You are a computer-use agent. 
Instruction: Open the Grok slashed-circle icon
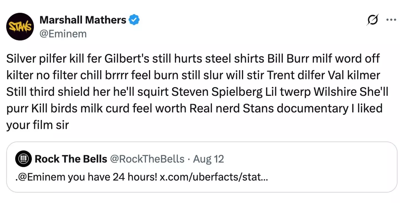pos(373,20)
